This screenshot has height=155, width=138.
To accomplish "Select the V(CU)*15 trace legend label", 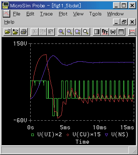I will click(x=87, y=135).
